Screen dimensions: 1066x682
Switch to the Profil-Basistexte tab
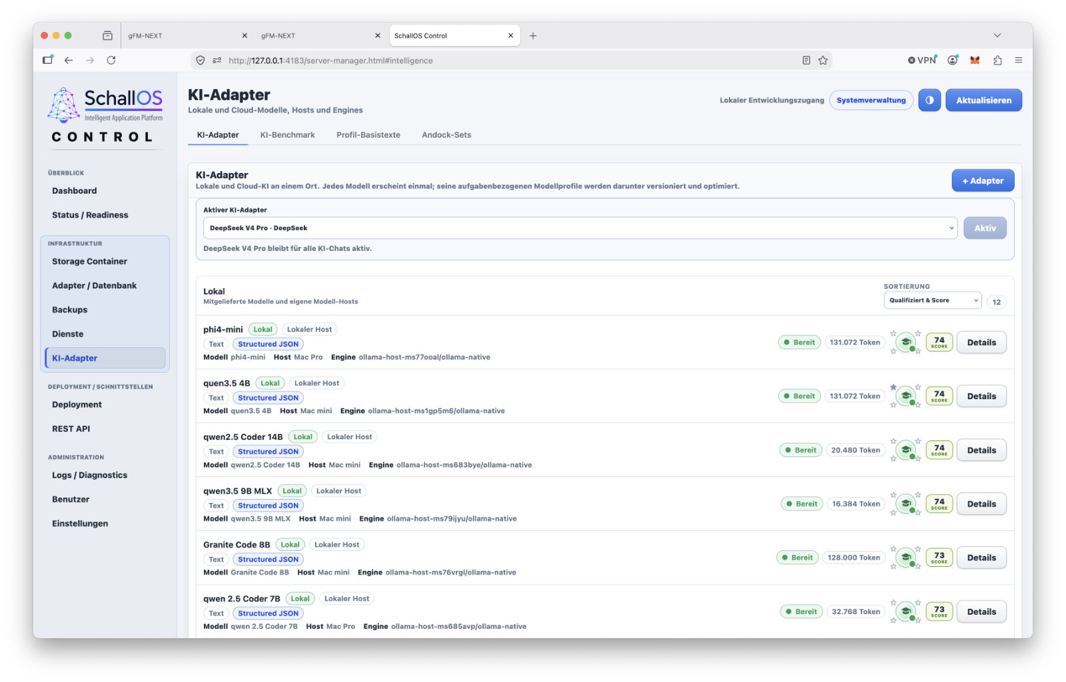pyautogui.click(x=368, y=134)
